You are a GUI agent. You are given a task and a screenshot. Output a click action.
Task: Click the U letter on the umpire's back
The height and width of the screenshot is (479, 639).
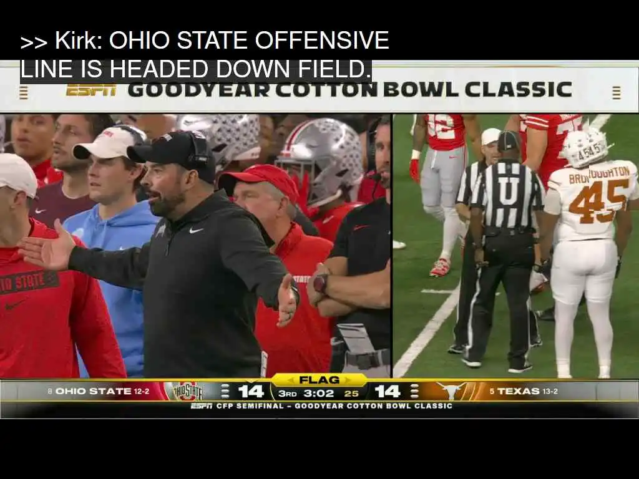coord(507,191)
